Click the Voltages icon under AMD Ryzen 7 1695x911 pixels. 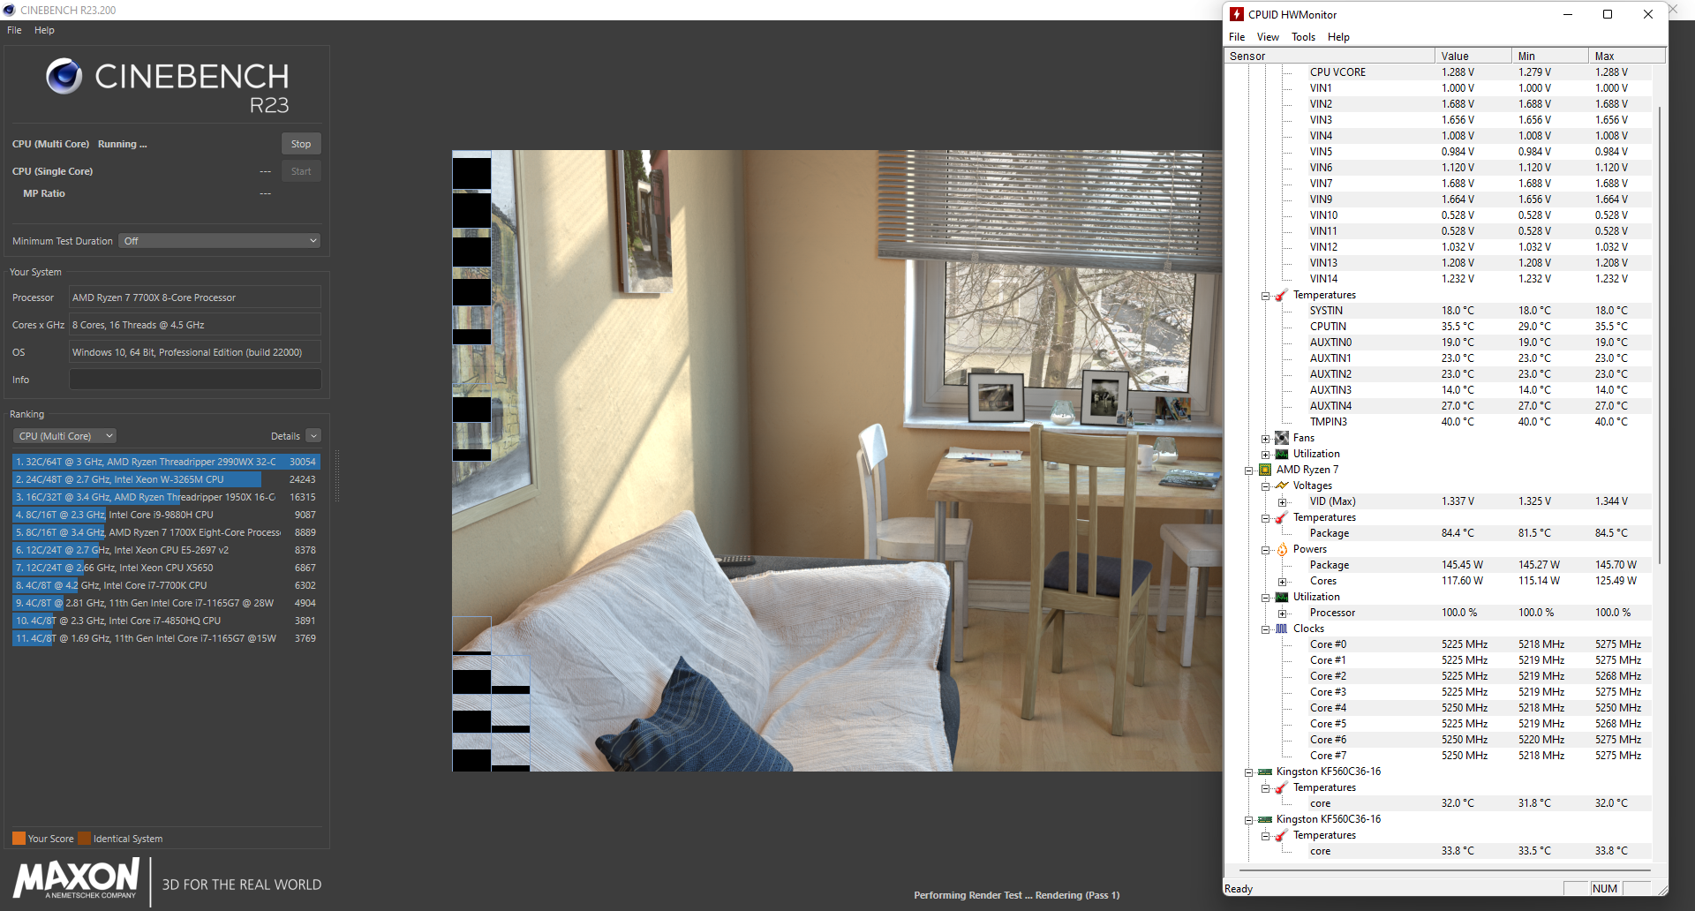coord(1282,486)
